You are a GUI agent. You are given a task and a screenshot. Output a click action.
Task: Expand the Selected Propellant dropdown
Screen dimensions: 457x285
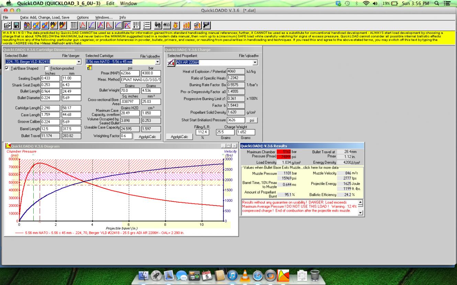[255, 62]
